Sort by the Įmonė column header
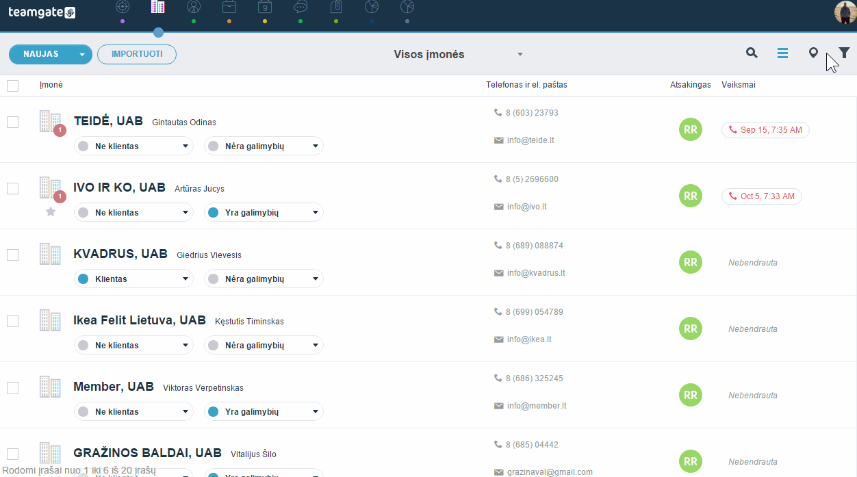 (51, 85)
